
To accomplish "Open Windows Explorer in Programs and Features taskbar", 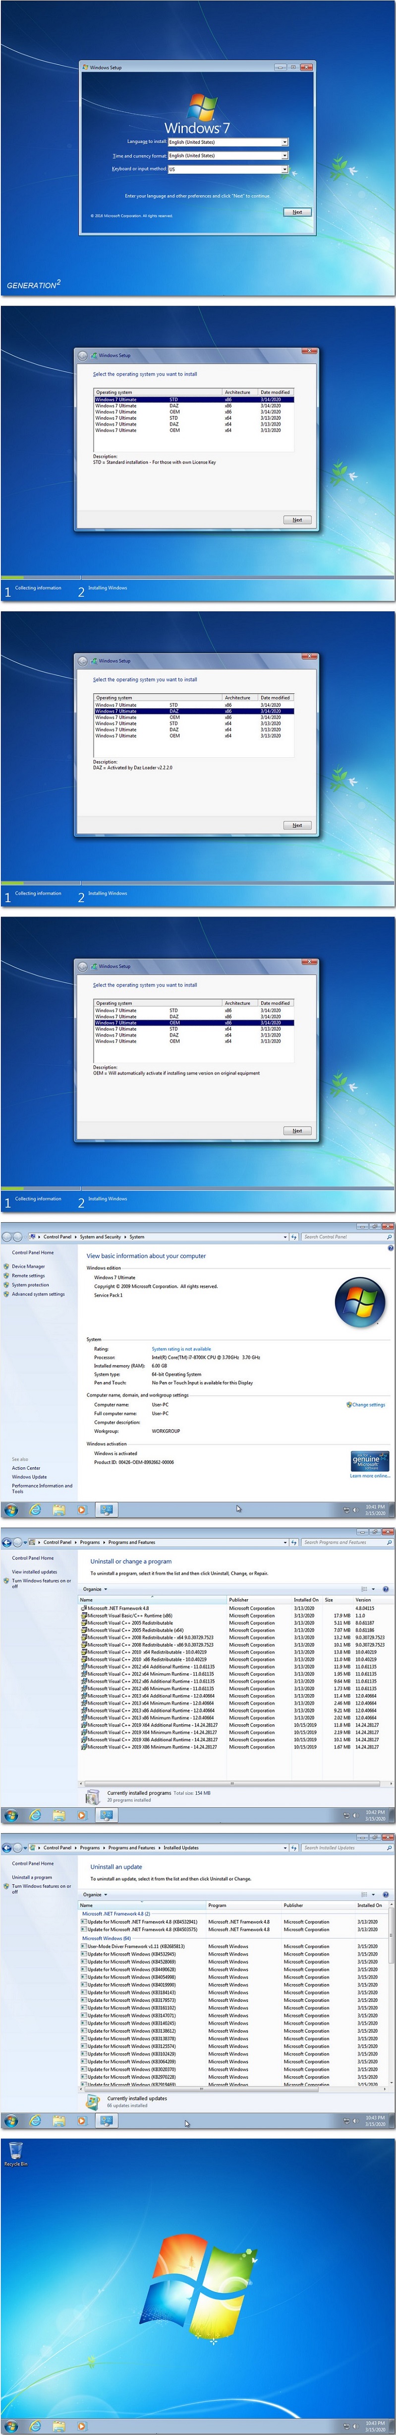I will coord(58,1815).
